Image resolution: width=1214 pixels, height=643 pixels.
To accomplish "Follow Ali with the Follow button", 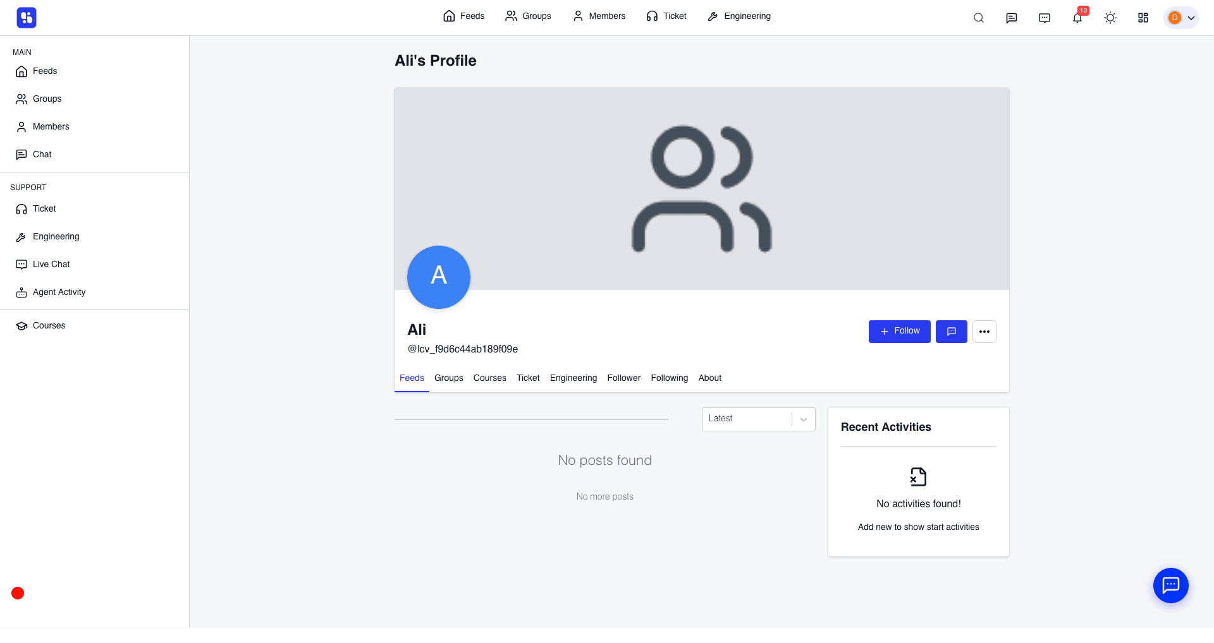I will pyautogui.click(x=899, y=331).
